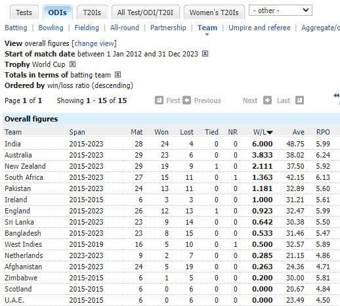This screenshot has width=340, height=306.
Task: Open the '- other -' format dropdown
Action: pyautogui.click(x=280, y=11)
